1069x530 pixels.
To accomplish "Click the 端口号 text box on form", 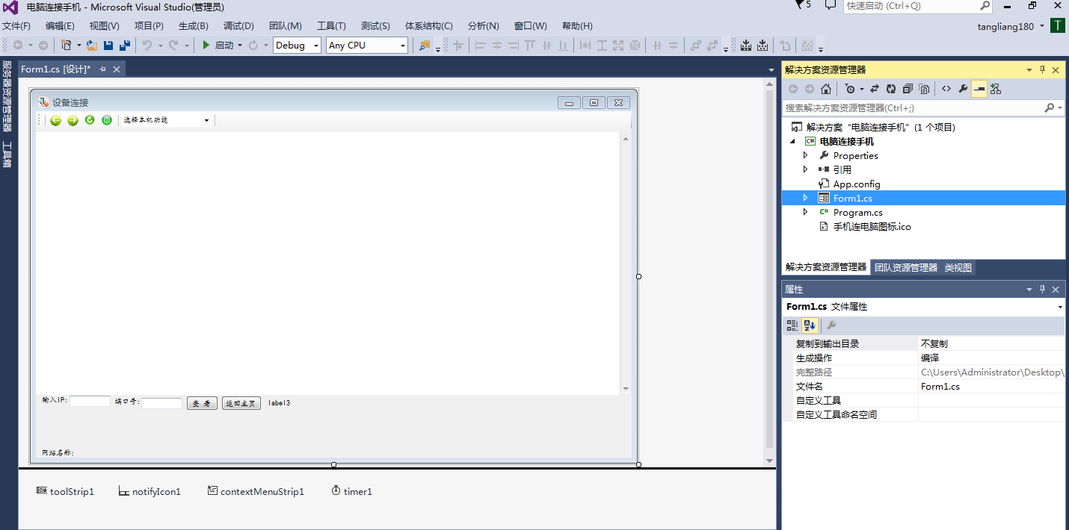I will [161, 403].
